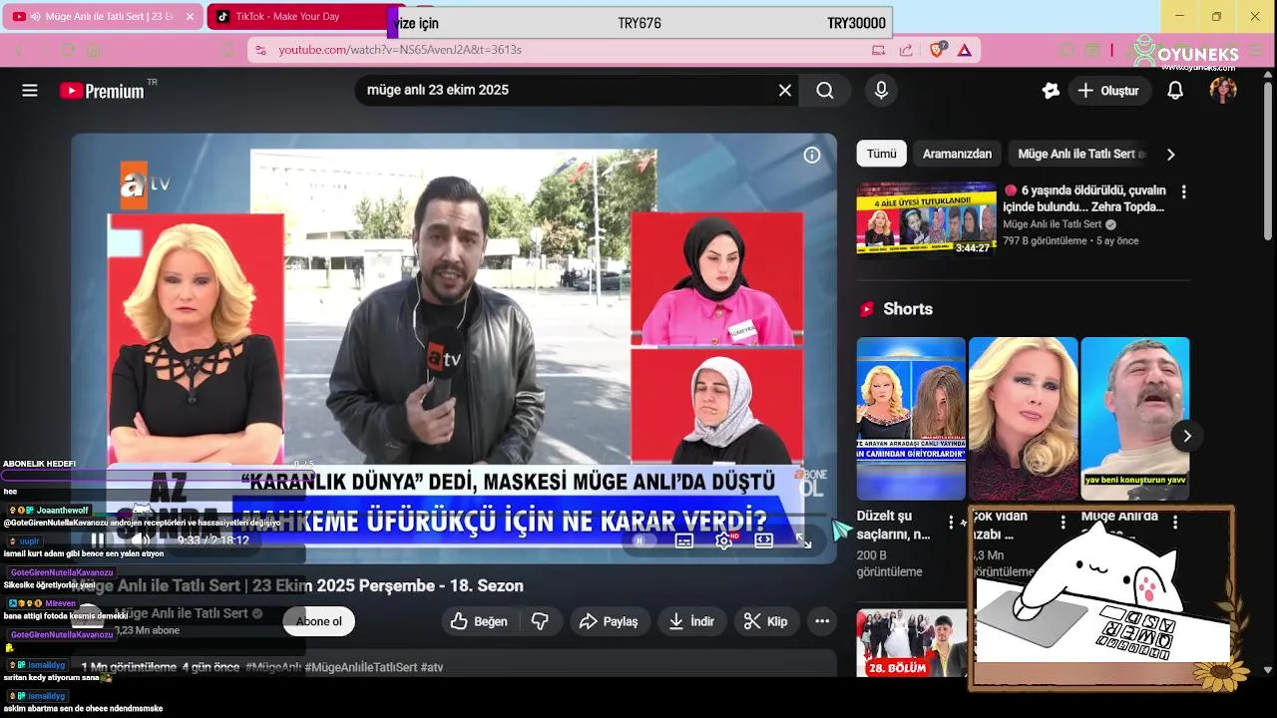Screen dimensions: 1277x718
Task: Open Müge Anlı ile Tatlı Sert channel name
Action: 181,613
